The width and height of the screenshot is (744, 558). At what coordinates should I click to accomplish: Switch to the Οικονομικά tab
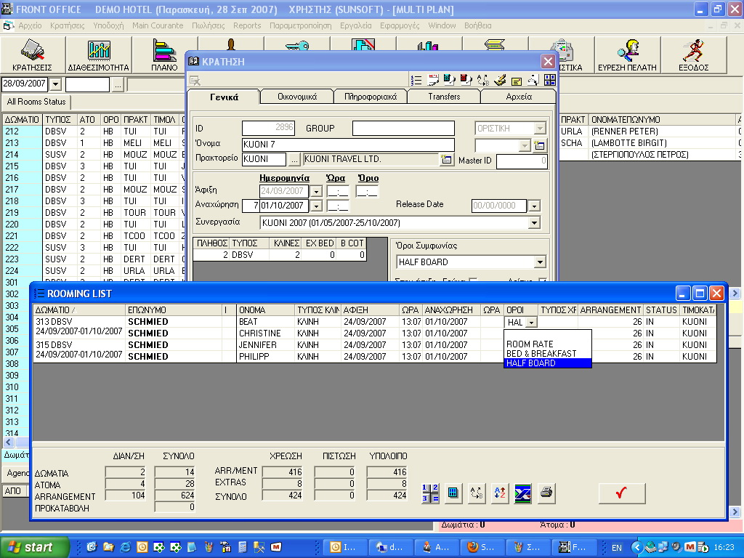click(x=296, y=97)
